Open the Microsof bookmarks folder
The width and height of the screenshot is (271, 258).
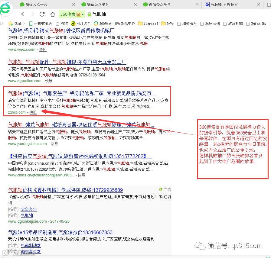point(148,24)
